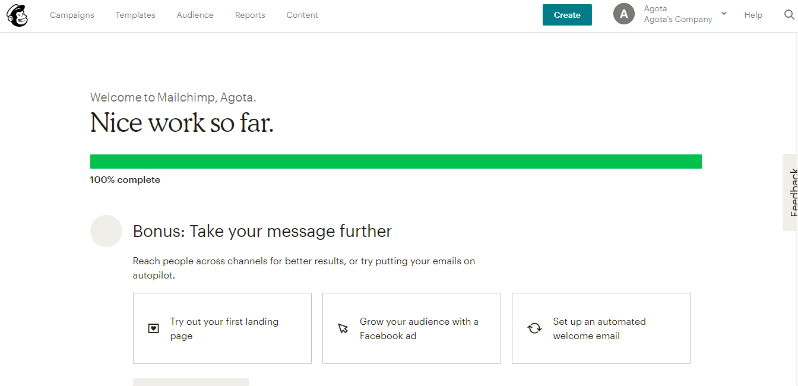798x386 pixels.
Task: Click the Feedback tab on the right edge
Action: (x=792, y=192)
